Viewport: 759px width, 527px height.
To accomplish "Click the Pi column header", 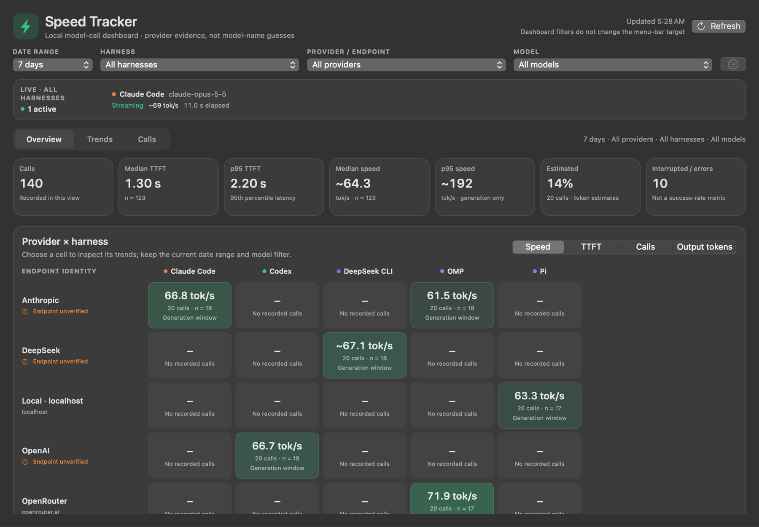I will 539,271.
